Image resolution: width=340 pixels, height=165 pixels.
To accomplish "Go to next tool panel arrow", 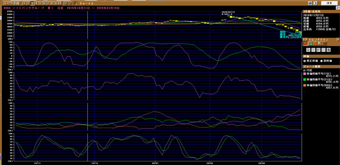I will pos(307,40).
